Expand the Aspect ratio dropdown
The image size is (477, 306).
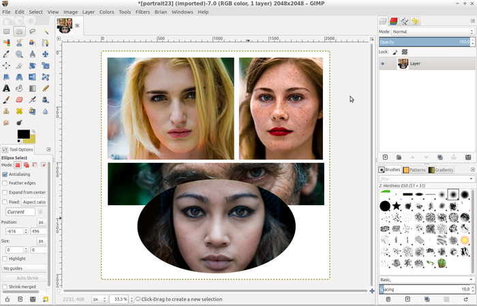[35, 202]
